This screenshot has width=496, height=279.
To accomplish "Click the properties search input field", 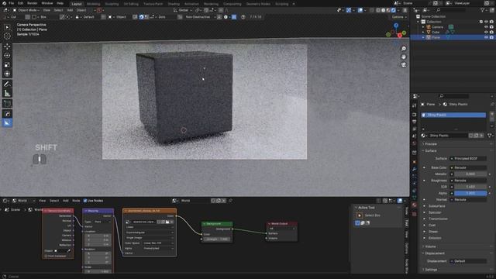I will (x=454, y=96).
